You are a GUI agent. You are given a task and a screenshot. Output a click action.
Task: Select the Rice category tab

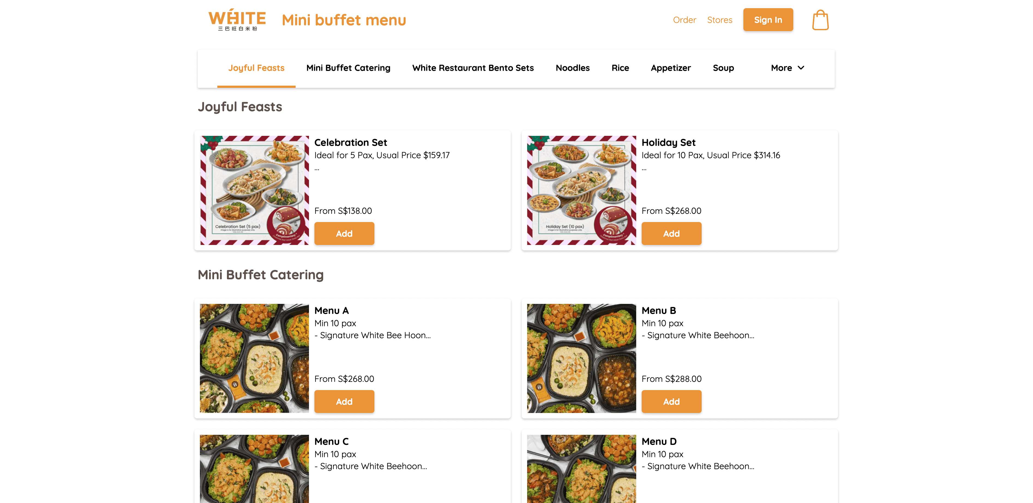[x=620, y=68]
